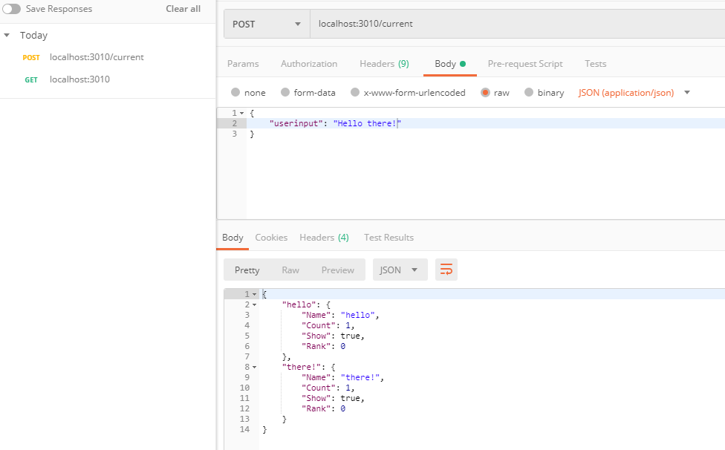Fold request body line 1 brace
725x450 pixels.
pyautogui.click(x=242, y=113)
